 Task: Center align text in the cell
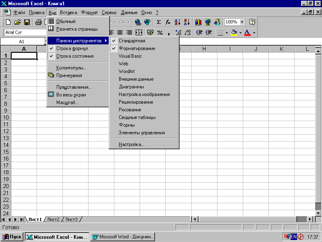[120, 33]
